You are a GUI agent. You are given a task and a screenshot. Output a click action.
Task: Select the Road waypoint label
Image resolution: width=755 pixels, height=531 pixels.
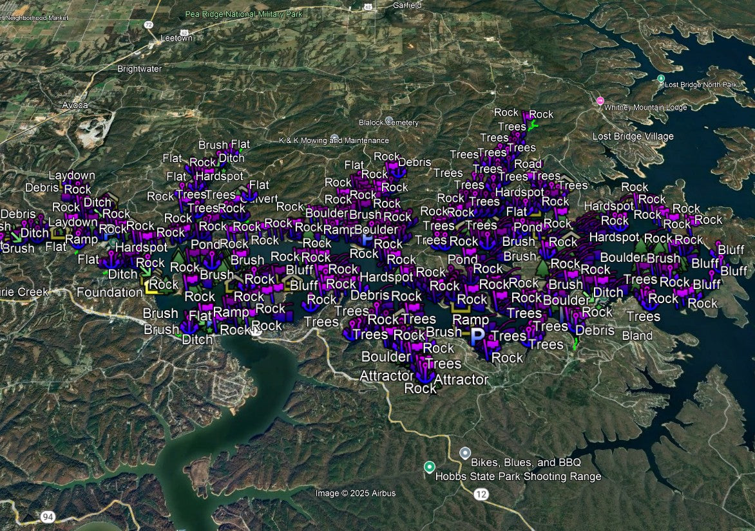pos(528,164)
